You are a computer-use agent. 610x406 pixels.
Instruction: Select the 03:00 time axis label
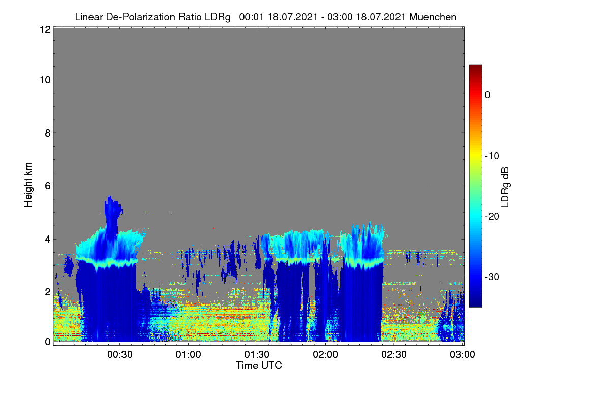(x=463, y=354)
